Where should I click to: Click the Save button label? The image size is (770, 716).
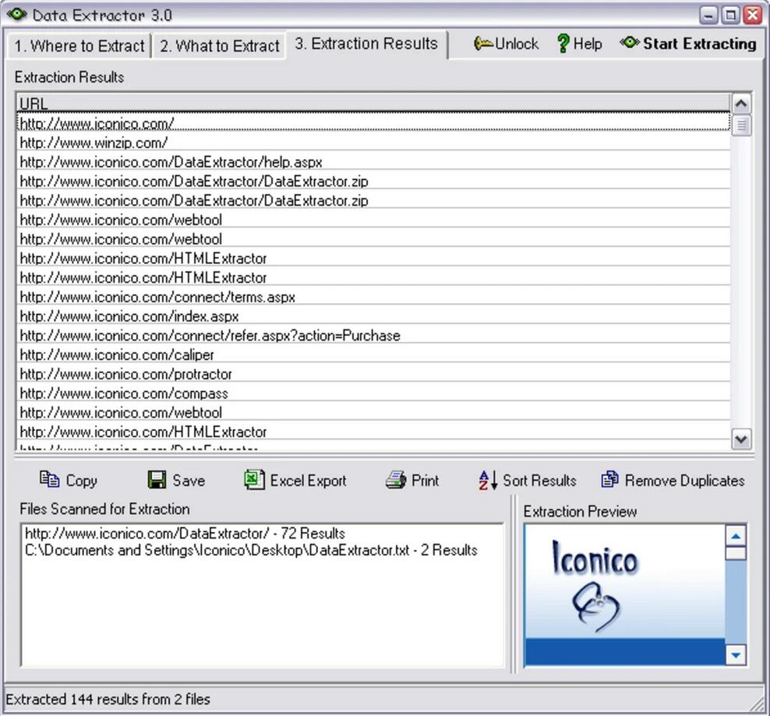point(189,480)
